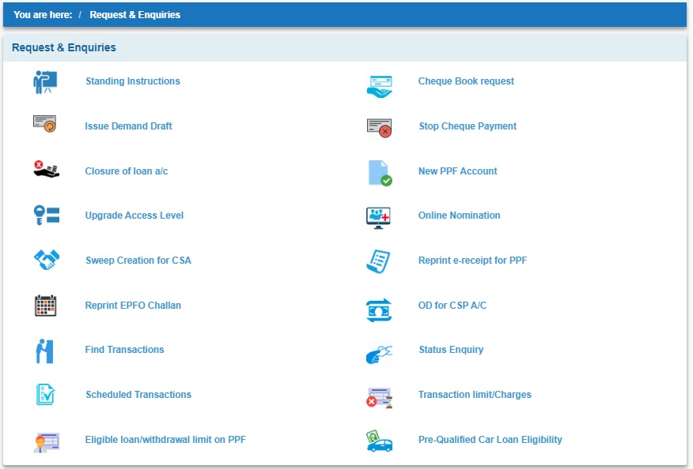Viewport: 693px width, 469px height.
Task: Select the OD for CSP A/C link
Action: pyautogui.click(x=453, y=306)
